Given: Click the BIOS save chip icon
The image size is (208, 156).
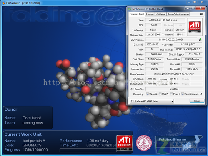Looking at the screenshot, I should pyautogui.click(x=200, y=40).
